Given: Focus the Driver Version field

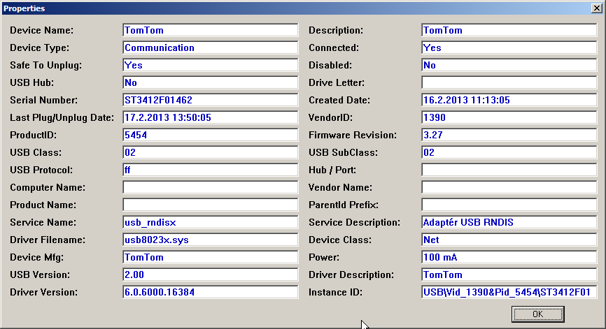Looking at the screenshot, I should point(211,293).
